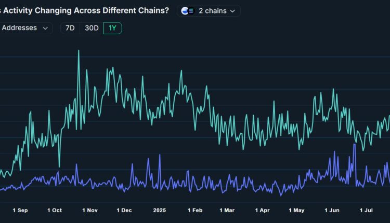Image resolution: width=390 pixels, height=223 pixels.
Task: Click the overlapping chain logos icon
Action: [187, 10]
